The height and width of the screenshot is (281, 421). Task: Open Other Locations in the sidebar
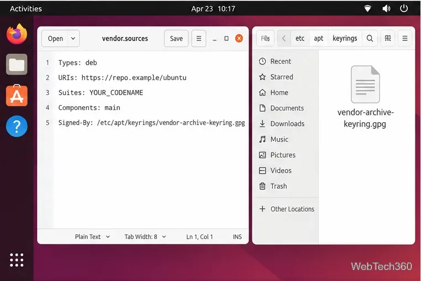285,209
